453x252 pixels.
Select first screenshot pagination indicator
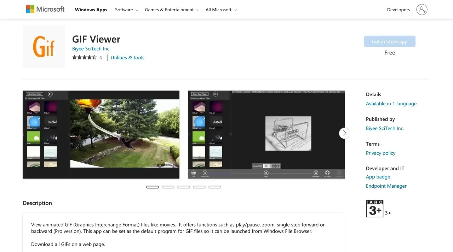tap(153, 187)
